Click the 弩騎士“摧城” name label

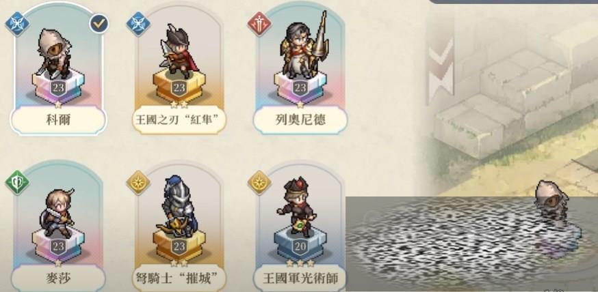click(x=179, y=278)
